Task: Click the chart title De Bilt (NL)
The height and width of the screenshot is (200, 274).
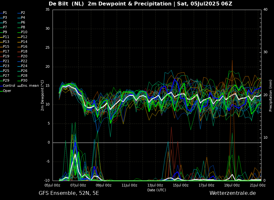Action: [68, 4]
